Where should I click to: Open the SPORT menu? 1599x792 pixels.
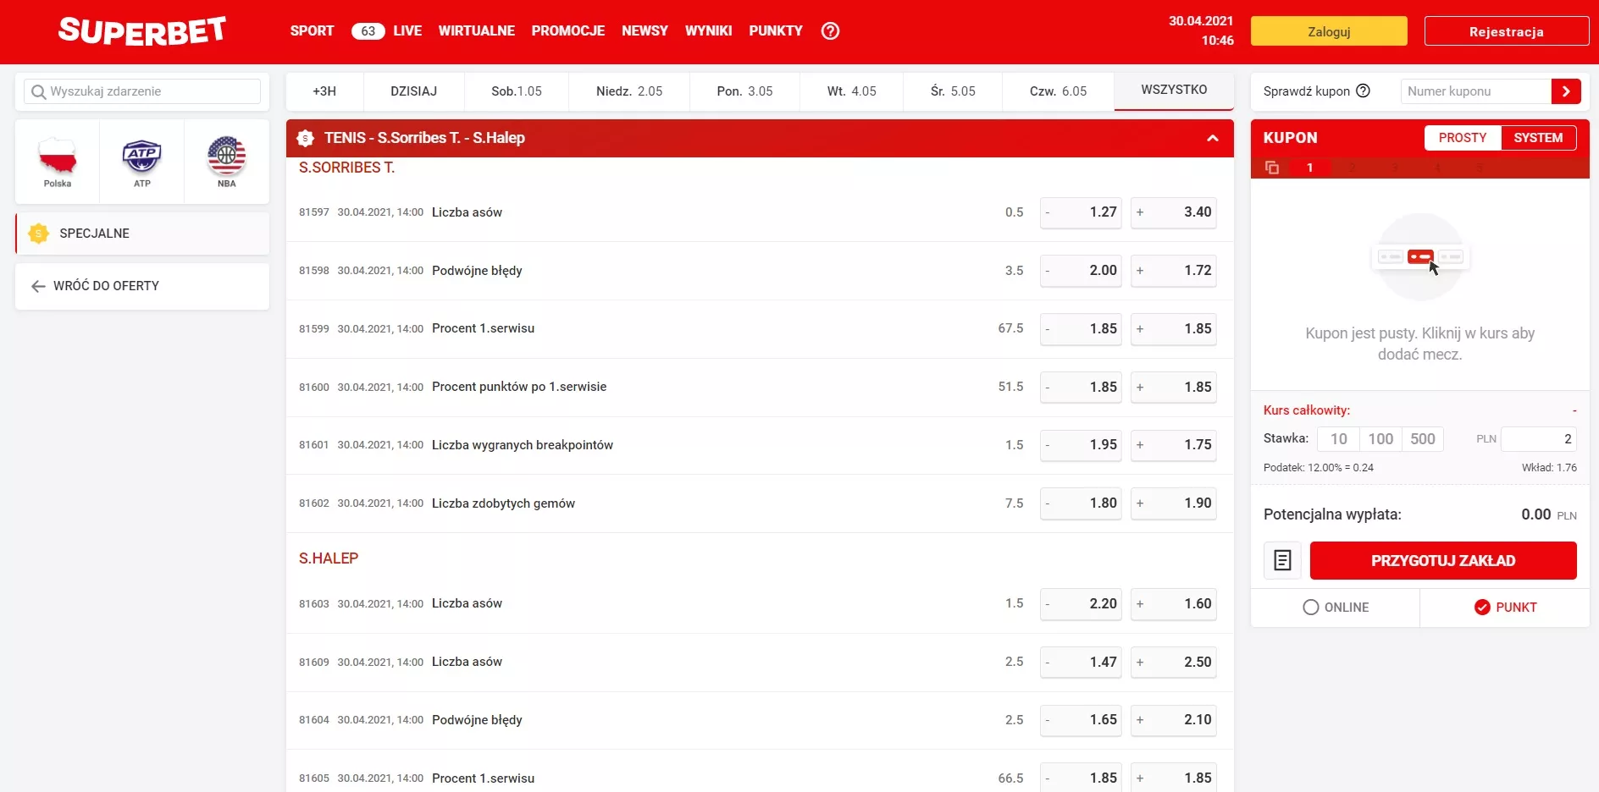tap(312, 30)
